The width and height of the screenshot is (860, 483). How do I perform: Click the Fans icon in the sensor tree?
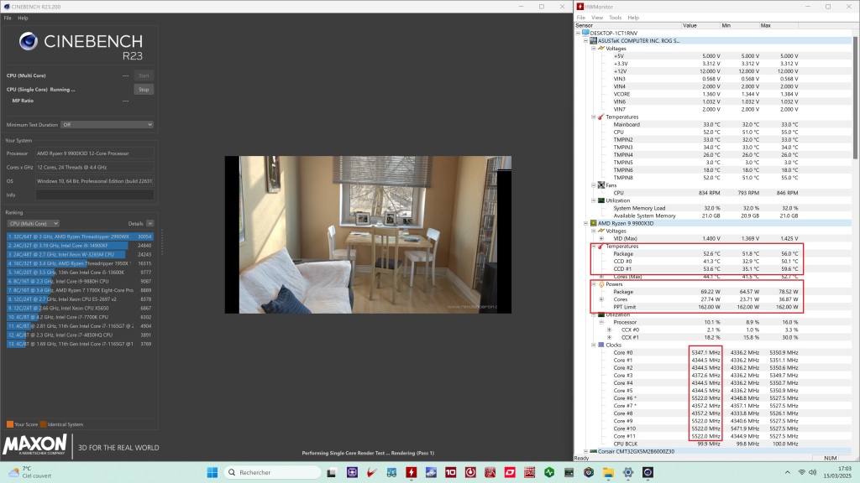tap(601, 185)
